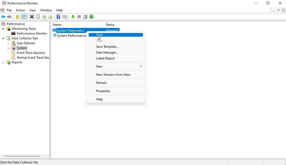Start the data collector set with green play icon
286x165 pixels.
(73, 17)
